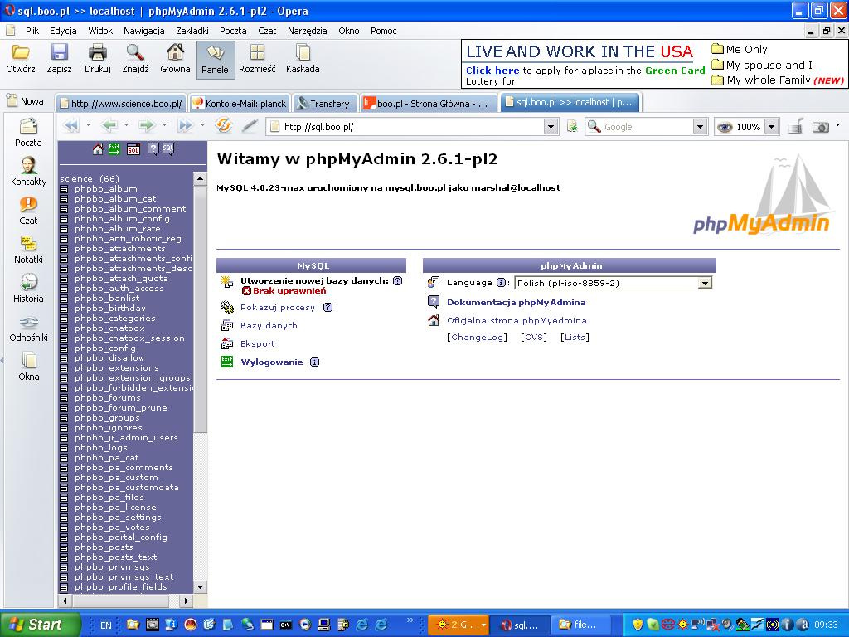Open the Edycja menu
Image resolution: width=849 pixels, height=637 pixels.
(x=63, y=31)
